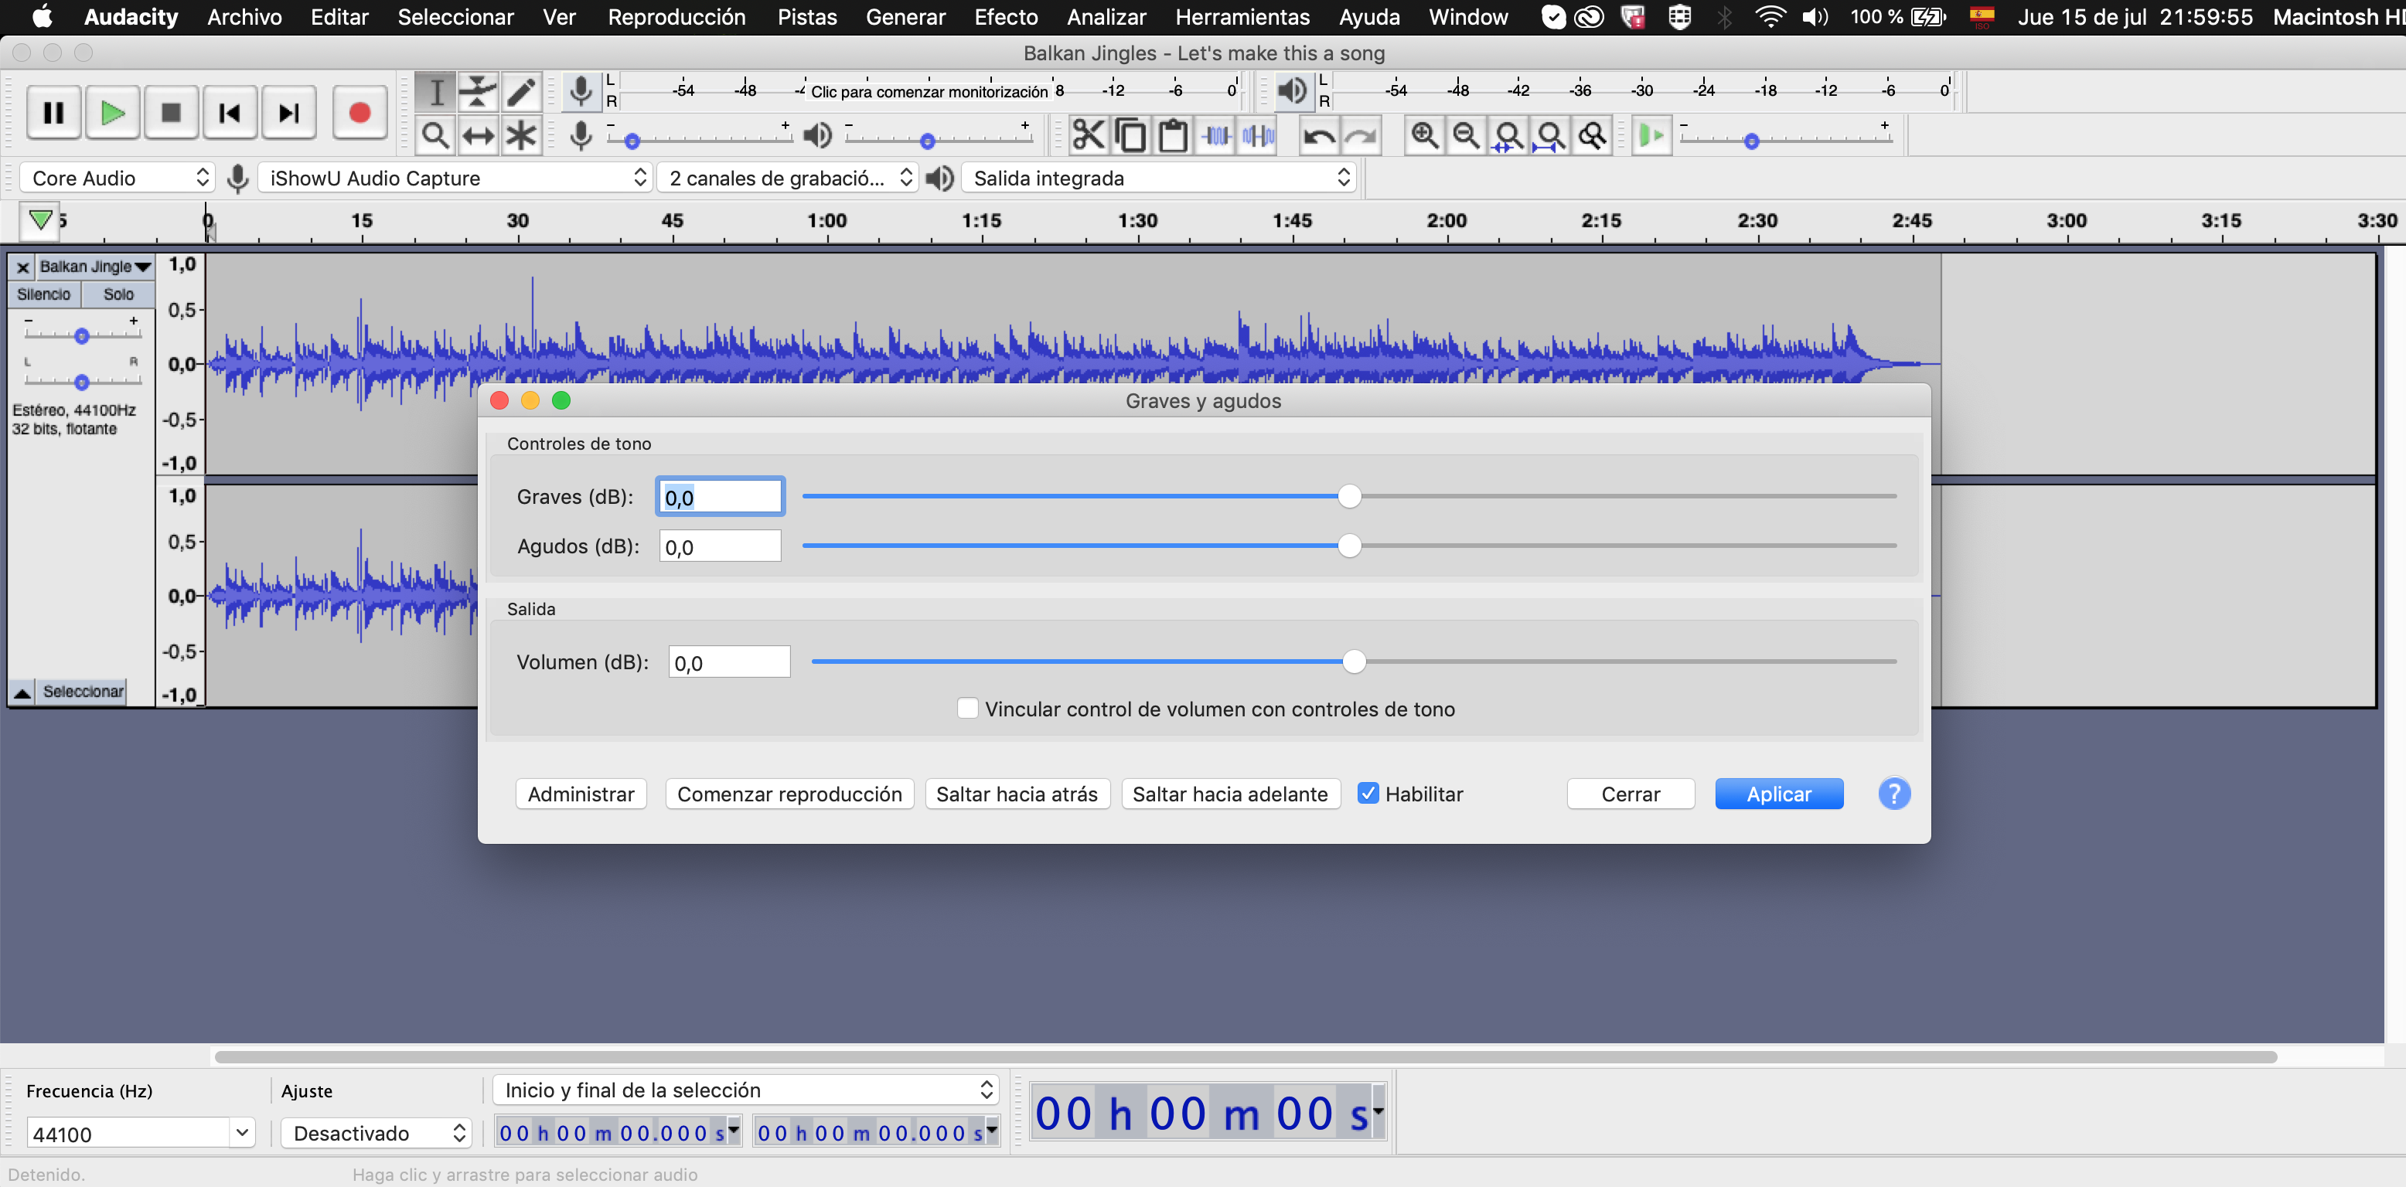Click the Paste clipboard icon
This screenshot has height=1187, width=2406.
click(1173, 135)
